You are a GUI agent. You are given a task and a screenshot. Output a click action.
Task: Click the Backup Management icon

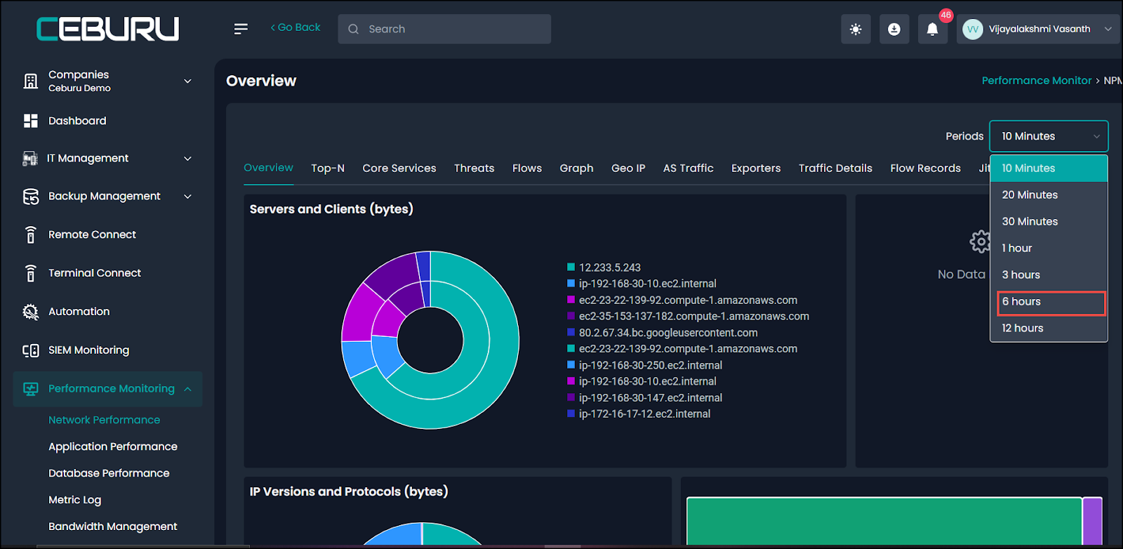(x=31, y=197)
